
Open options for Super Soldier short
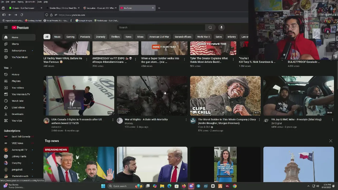tap(184, 59)
